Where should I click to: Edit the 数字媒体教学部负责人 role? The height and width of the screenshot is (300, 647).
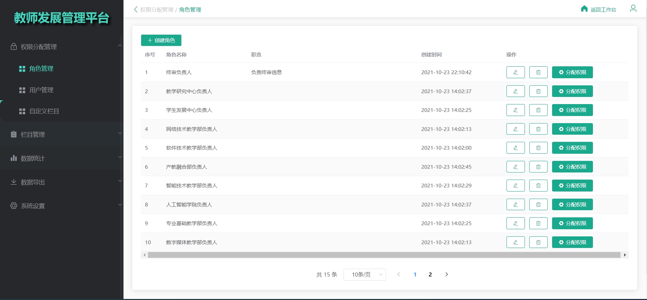[x=515, y=242]
